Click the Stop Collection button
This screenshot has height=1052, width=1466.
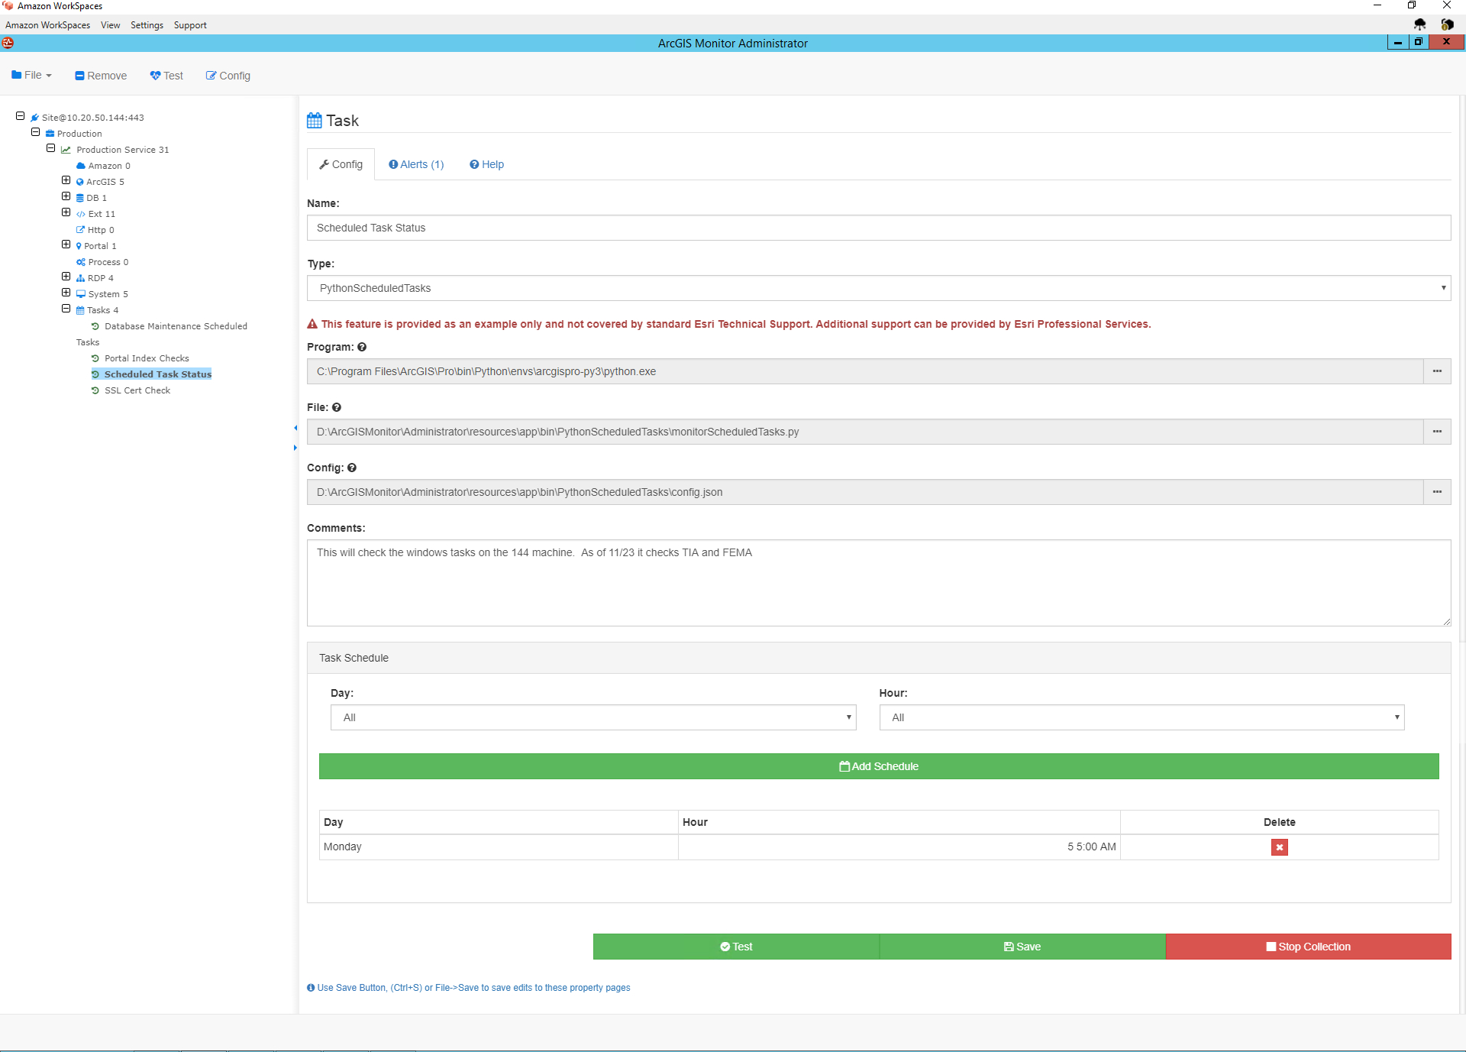[x=1309, y=947]
